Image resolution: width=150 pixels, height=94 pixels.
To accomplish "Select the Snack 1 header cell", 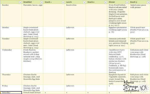I will [x=54, y=2].
